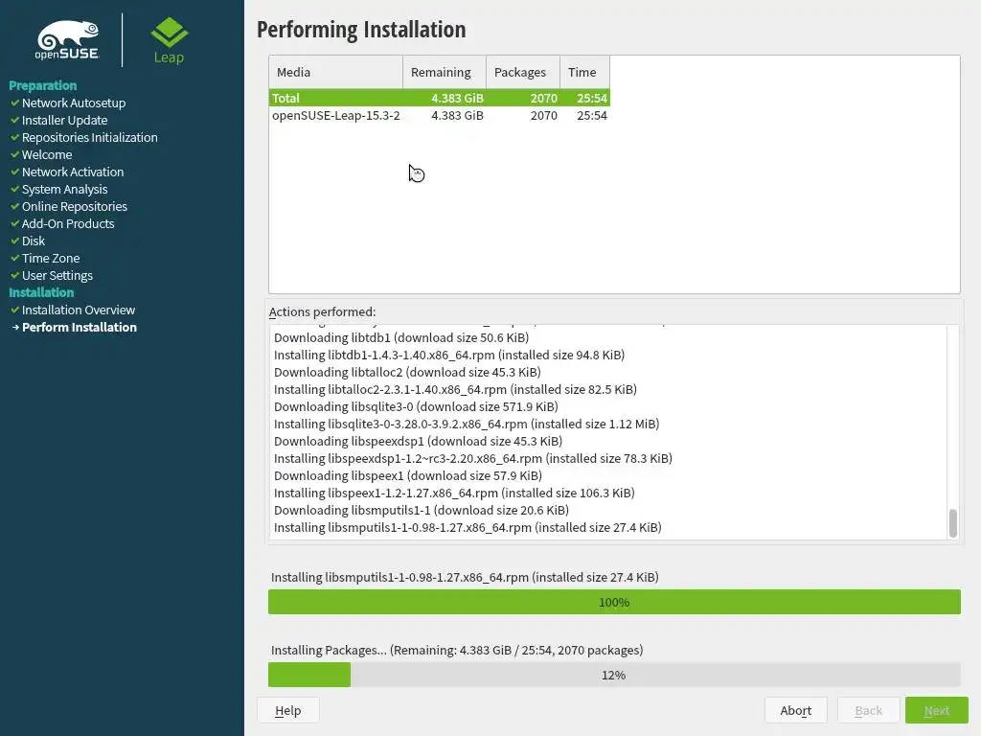Click the Time Zone step
This screenshot has width=981, height=736.
[x=51, y=258]
